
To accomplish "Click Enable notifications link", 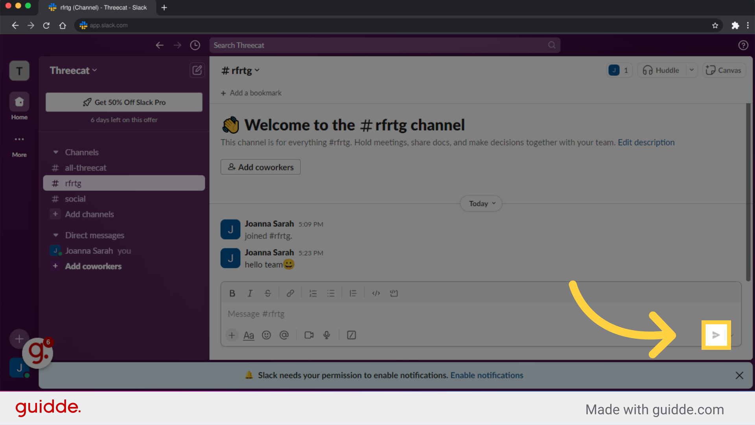I will 486,375.
